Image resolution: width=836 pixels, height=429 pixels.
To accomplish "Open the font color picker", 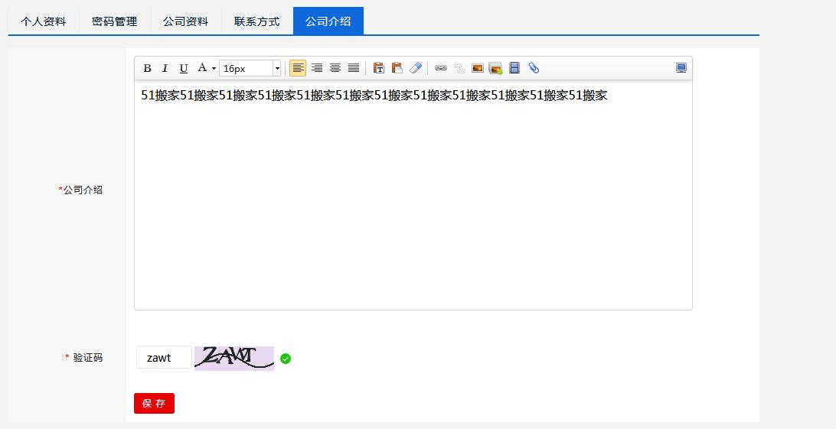I will pyautogui.click(x=206, y=68).
